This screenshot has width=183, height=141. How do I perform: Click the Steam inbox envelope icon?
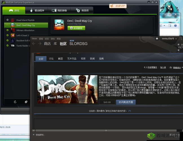point(157,39)
